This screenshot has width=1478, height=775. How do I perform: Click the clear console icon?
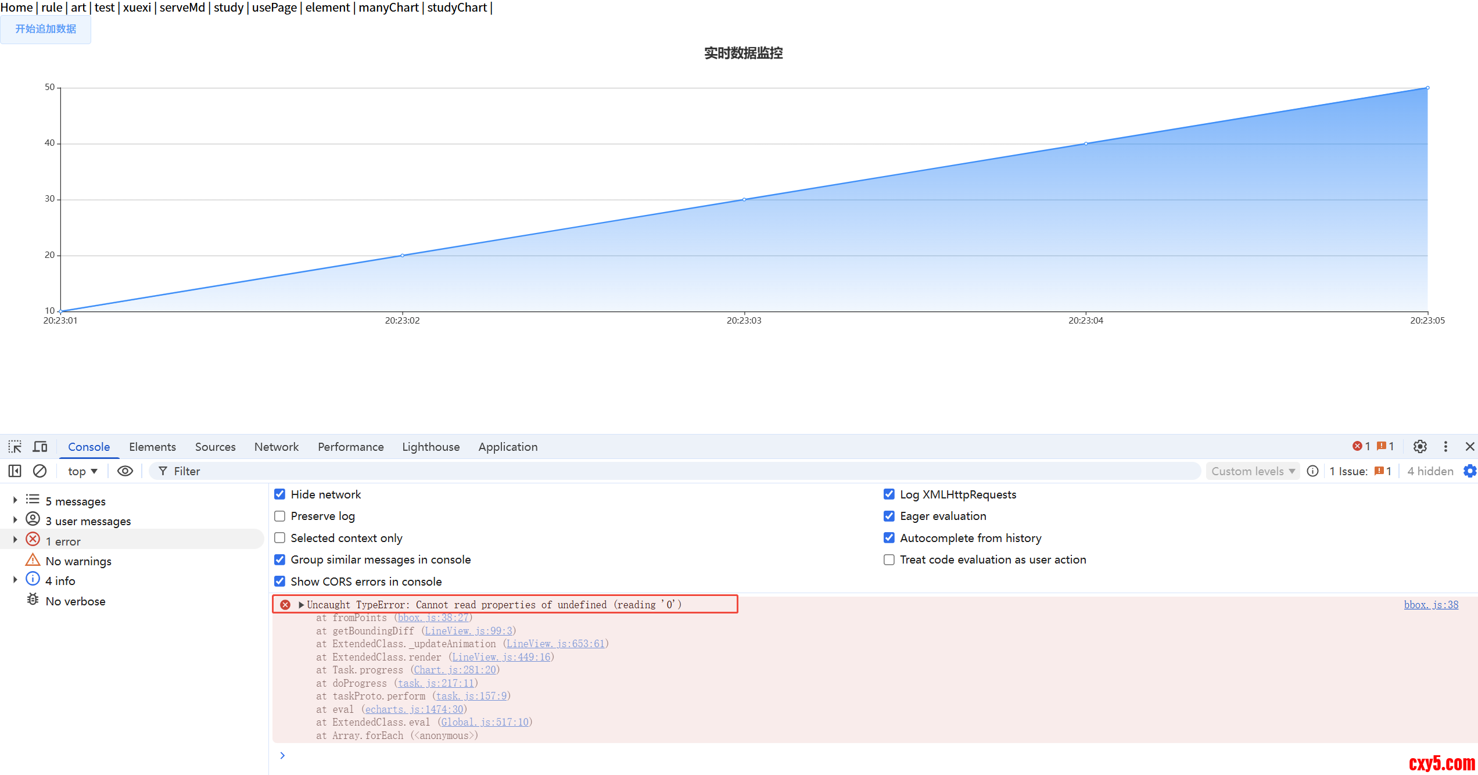(40, 471)
